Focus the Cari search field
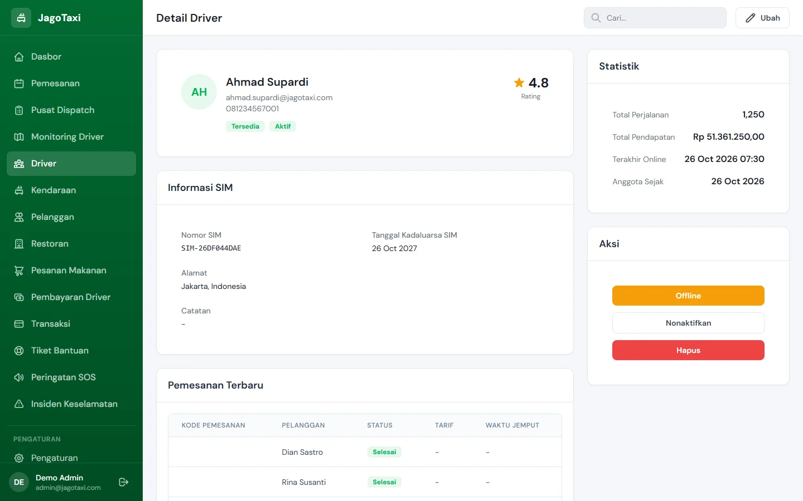Screen dimensions: 803x501 tap(655, 18)
